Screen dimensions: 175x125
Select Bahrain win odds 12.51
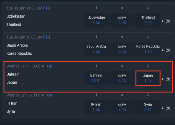(96, 78)
